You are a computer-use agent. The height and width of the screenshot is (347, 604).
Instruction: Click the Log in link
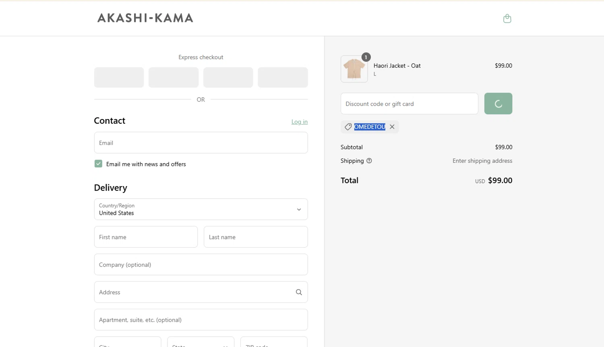tap(299, 122)
